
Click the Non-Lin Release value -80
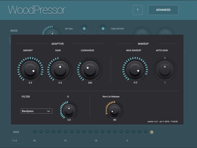click(115, 120)
